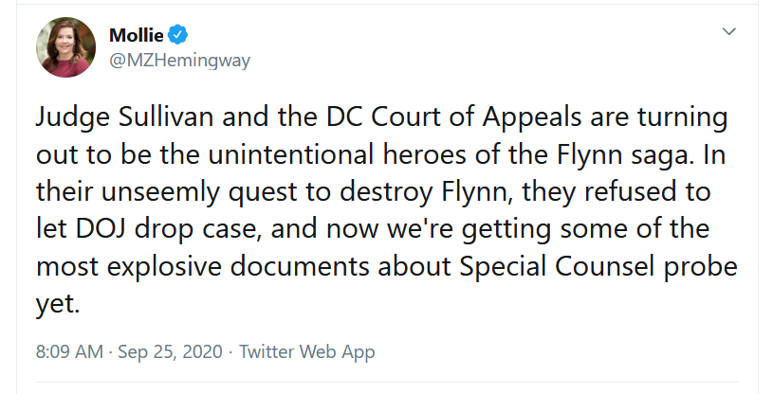Viewport: 773px width, 394px height.
Task: Click Mollie's profile avatar photo
Action: click(65, 47)
